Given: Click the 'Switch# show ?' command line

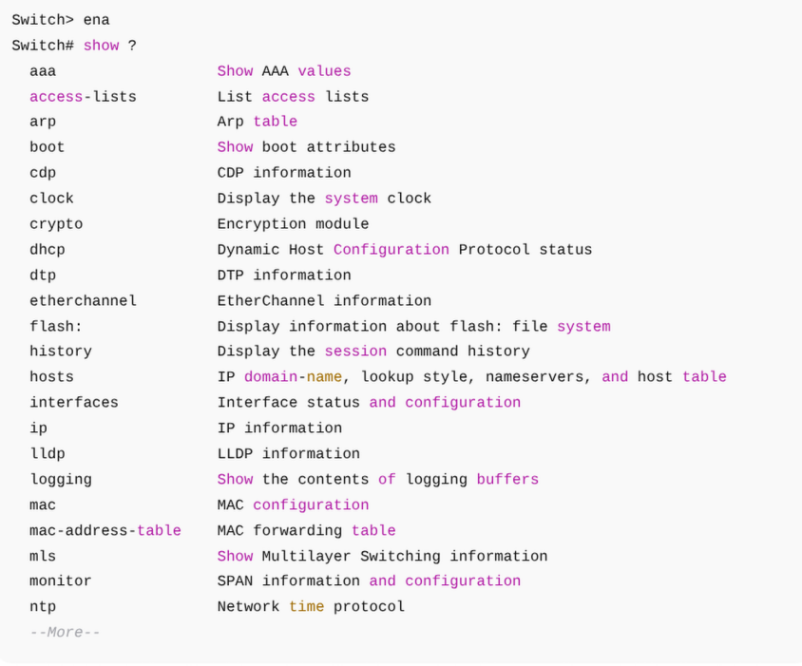Looking at the screenshot, I should pos(74,46).
